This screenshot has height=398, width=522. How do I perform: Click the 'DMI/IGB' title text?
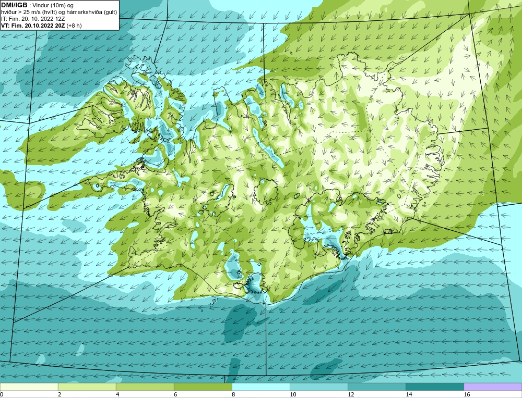(14, 5)
